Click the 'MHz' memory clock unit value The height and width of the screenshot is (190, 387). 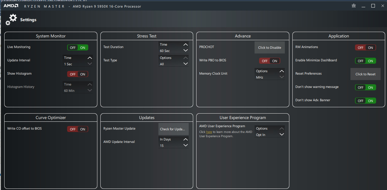(259, 77)
